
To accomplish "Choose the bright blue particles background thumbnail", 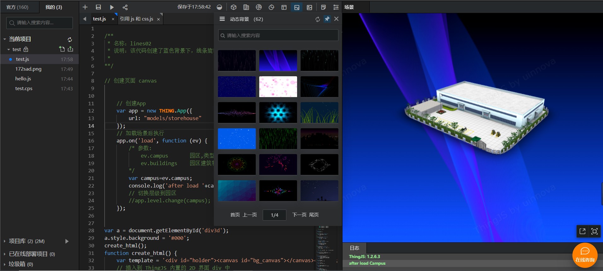I will click(237, 139).
